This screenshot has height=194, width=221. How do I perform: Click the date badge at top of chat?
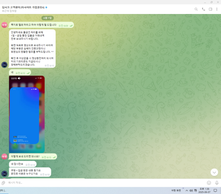pyautogui.click(x=48, y=18)
